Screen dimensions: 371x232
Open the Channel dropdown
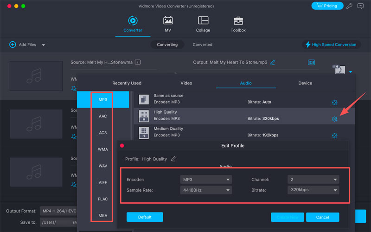coord(313,180)
